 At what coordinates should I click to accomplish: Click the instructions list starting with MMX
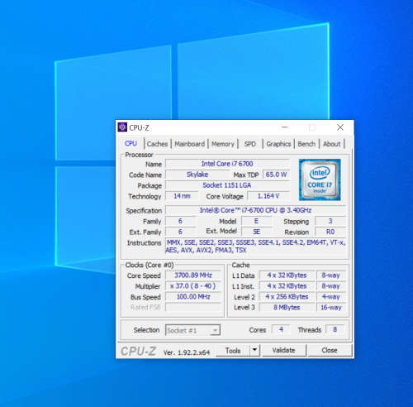click(x=255, y=247)
